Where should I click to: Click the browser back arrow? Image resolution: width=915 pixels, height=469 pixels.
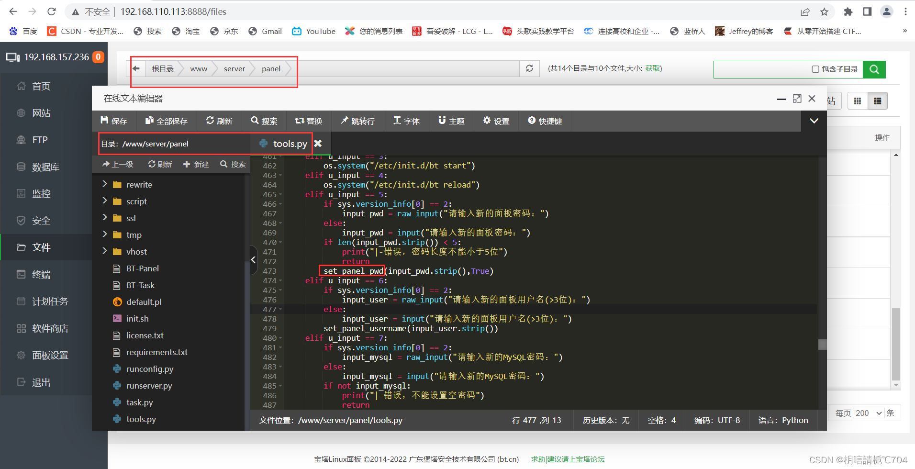(13, 11)
